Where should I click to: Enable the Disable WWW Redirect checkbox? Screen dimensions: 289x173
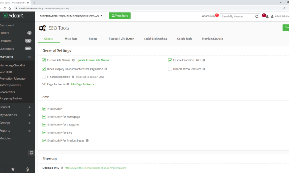[x=170, y=69]
